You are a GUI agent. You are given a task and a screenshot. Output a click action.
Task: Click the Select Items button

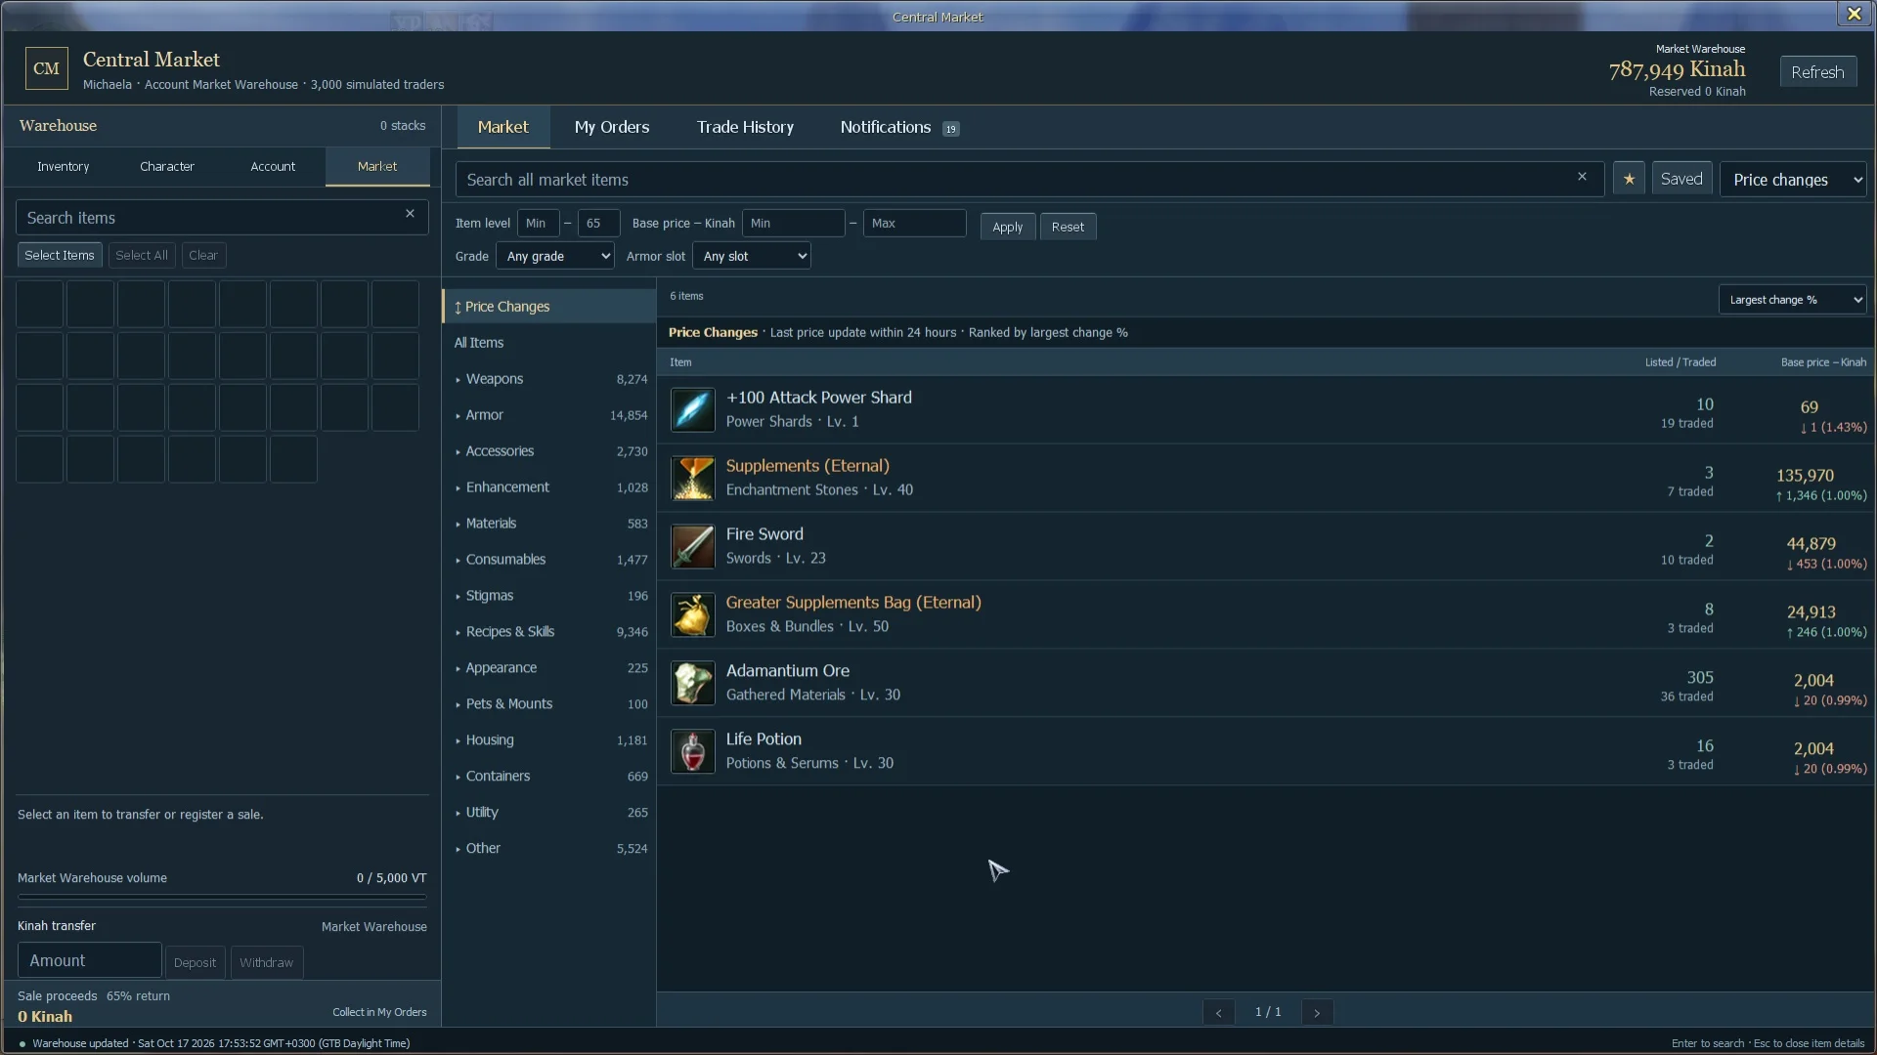60,255
